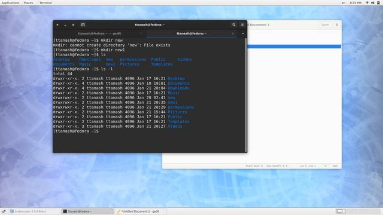Add a new terminal tab
The width and height of the screenshot is (383, 215).
coord(83,24)
